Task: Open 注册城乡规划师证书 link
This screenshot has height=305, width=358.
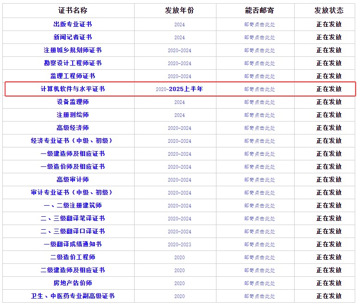Action: (73, 50)
